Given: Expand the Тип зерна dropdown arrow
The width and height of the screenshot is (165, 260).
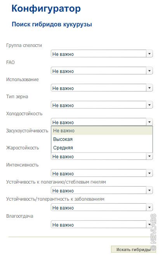Looking at the screenshot, I should tap(149, 105).
